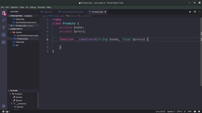Click the string type hint on line 6
This screenshot has width=202, height=113.
pyautogui.click(x=102, y=39)
